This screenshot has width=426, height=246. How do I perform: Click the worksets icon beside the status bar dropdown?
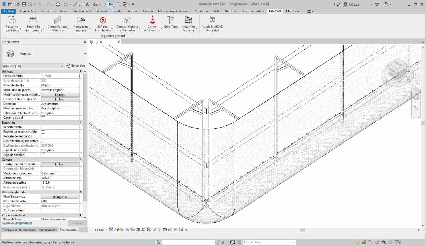(x=158, y=242)
